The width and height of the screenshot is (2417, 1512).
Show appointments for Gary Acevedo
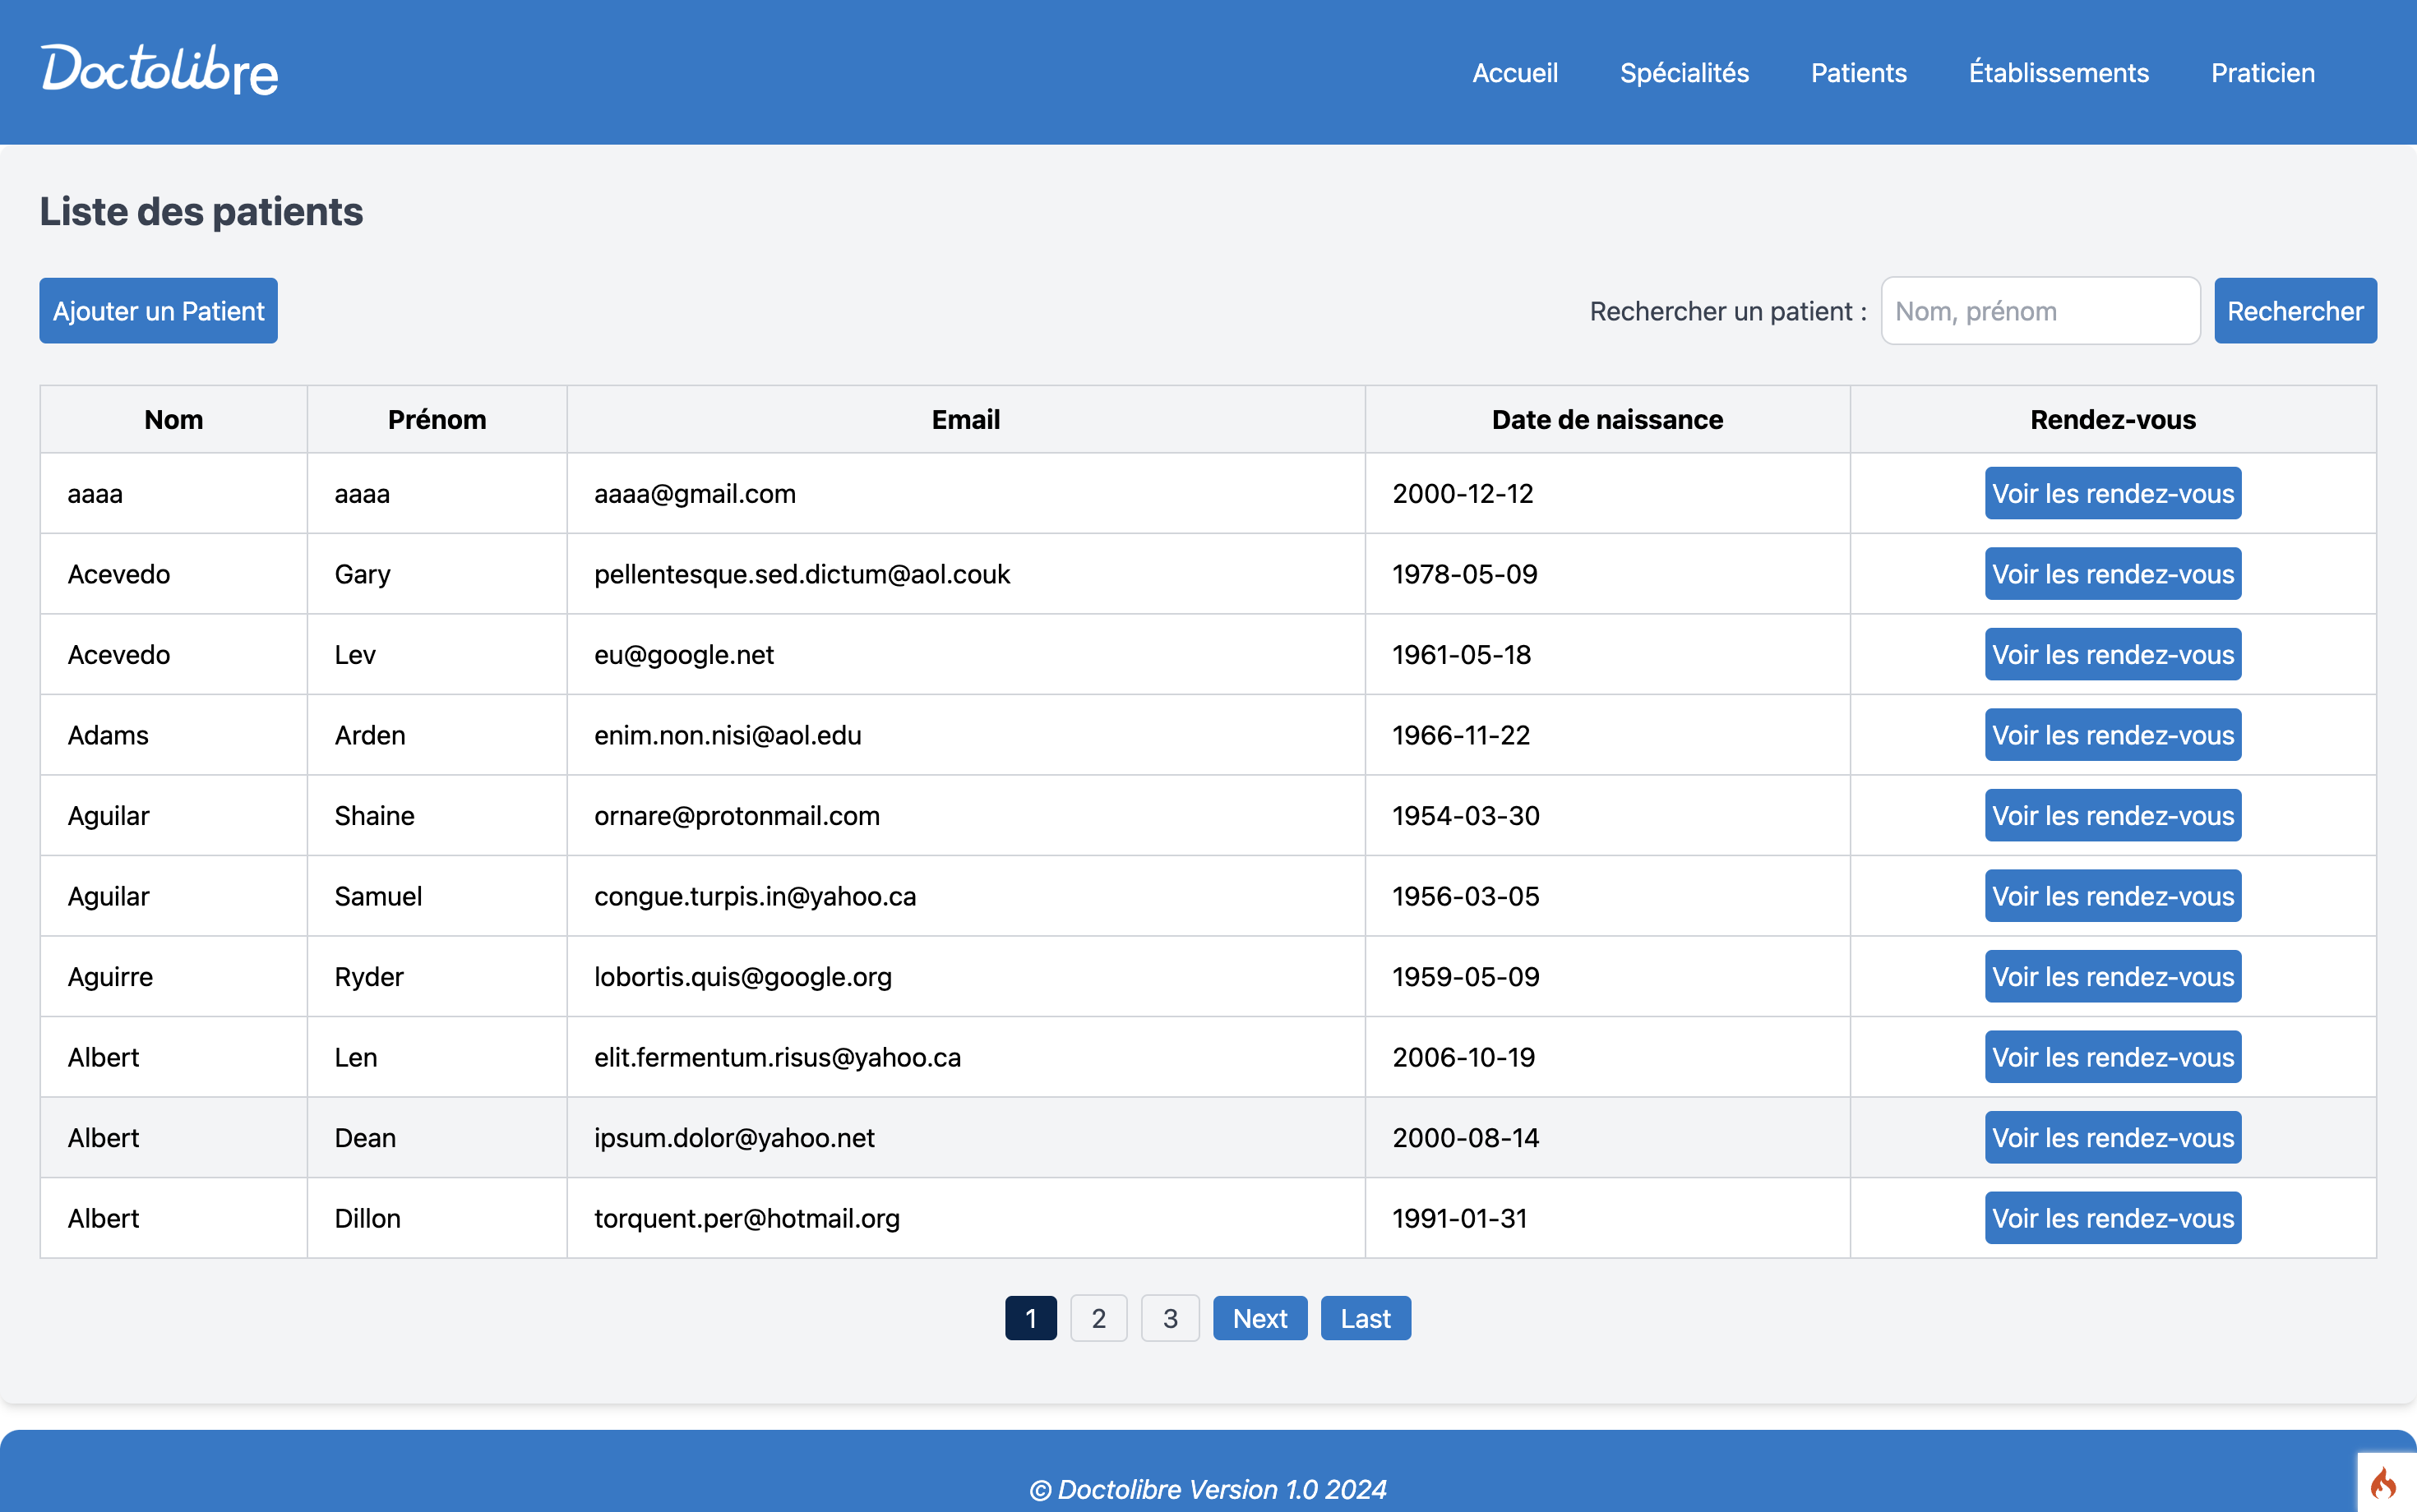tap(2112, 574)
